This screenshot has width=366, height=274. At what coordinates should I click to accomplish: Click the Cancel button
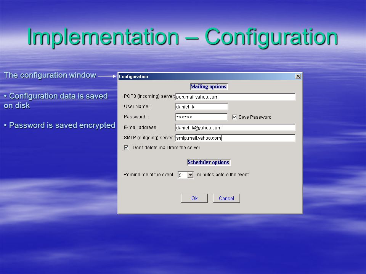tap(226, 198)
